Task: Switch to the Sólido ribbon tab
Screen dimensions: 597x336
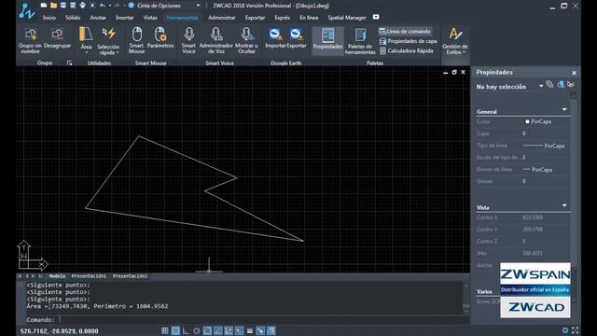Action: click(73, 18)
